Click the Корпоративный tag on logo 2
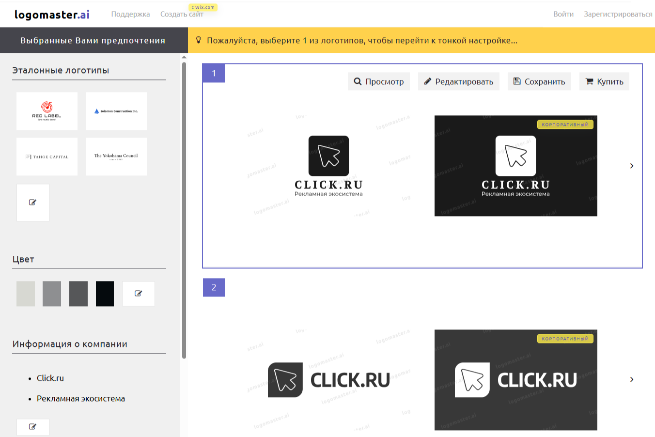655x437 pixels. click(x=565, y=339)
